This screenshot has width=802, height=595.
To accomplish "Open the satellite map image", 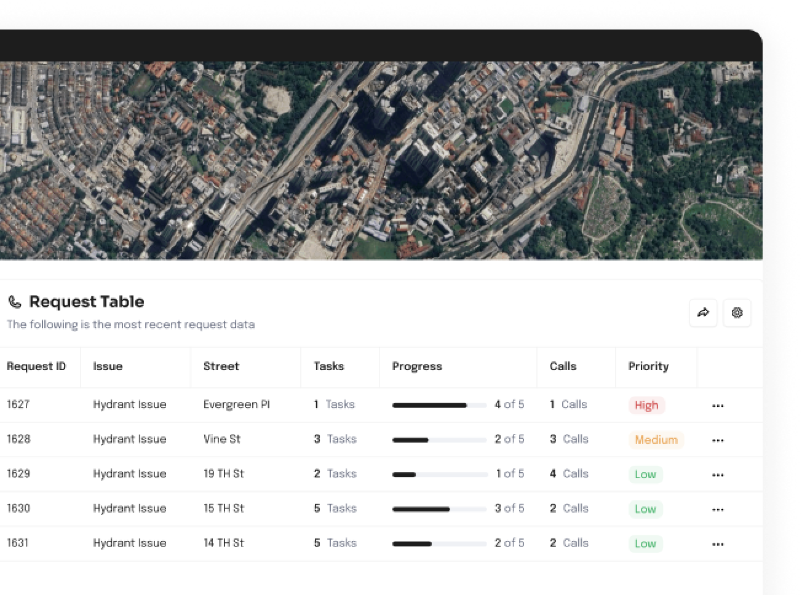I will [381, 160].
